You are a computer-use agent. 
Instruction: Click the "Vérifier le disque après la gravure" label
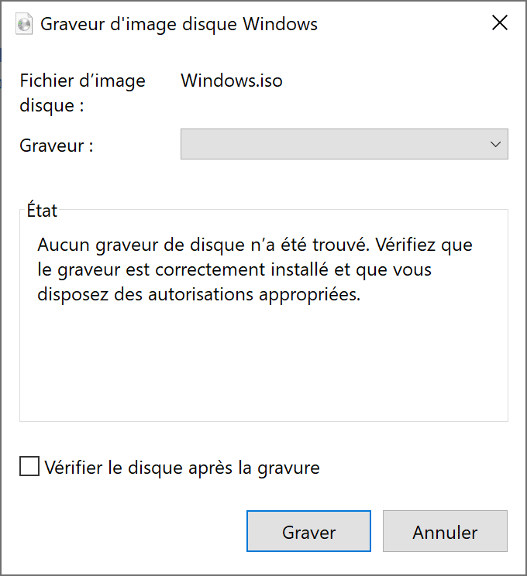click(x=182, y=468)
